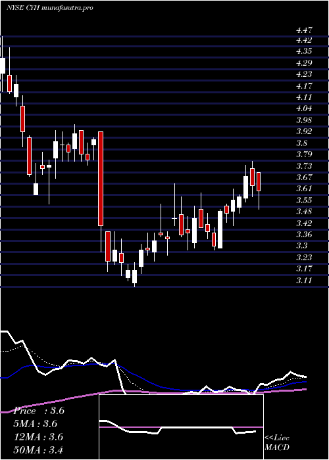This screenshot has height=460, width=329.
Task: Select the 3.73 price level value
Action: [x=304, y=167]
